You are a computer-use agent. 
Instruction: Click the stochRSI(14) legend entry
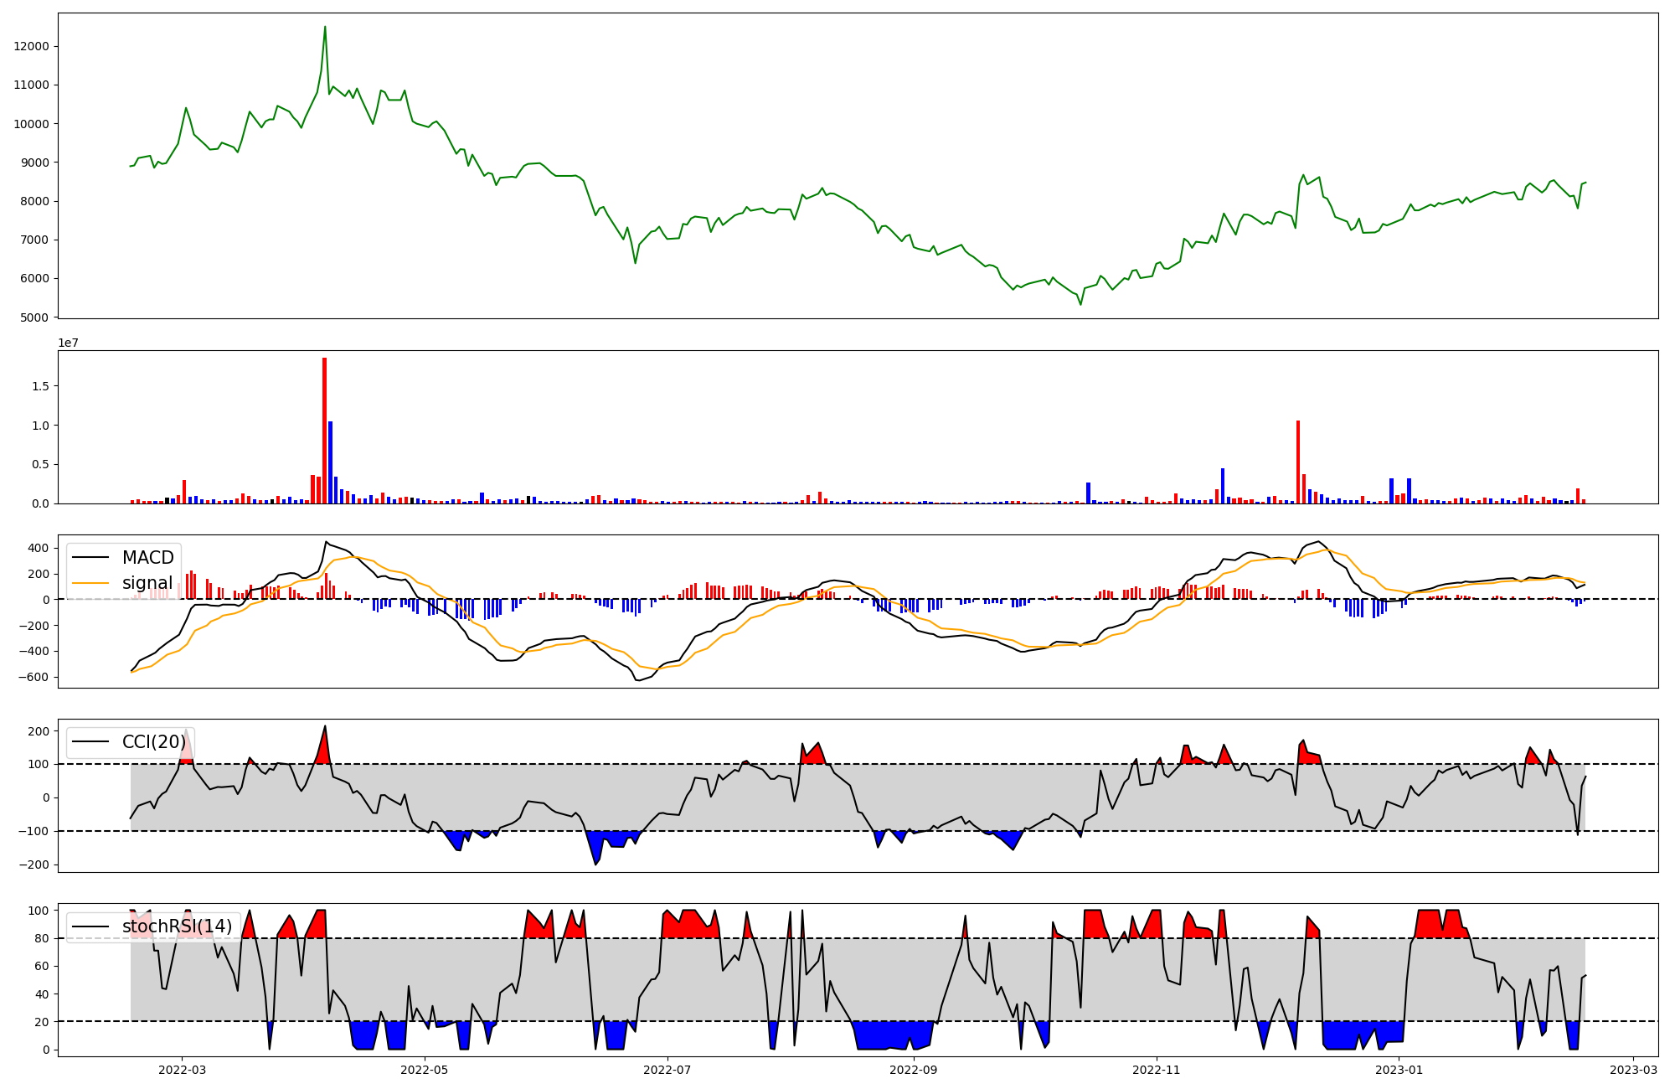pyautogui.click(x=177, y=926)
